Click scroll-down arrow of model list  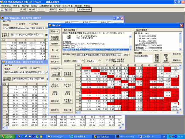coord(130,49)
